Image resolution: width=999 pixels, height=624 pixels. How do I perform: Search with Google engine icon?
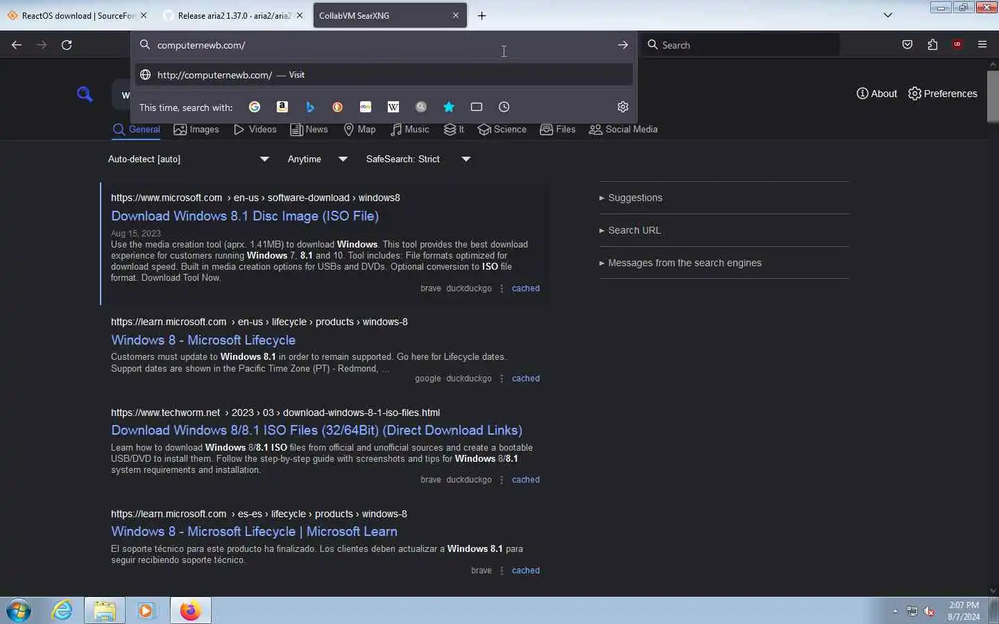tap(255, 107)
